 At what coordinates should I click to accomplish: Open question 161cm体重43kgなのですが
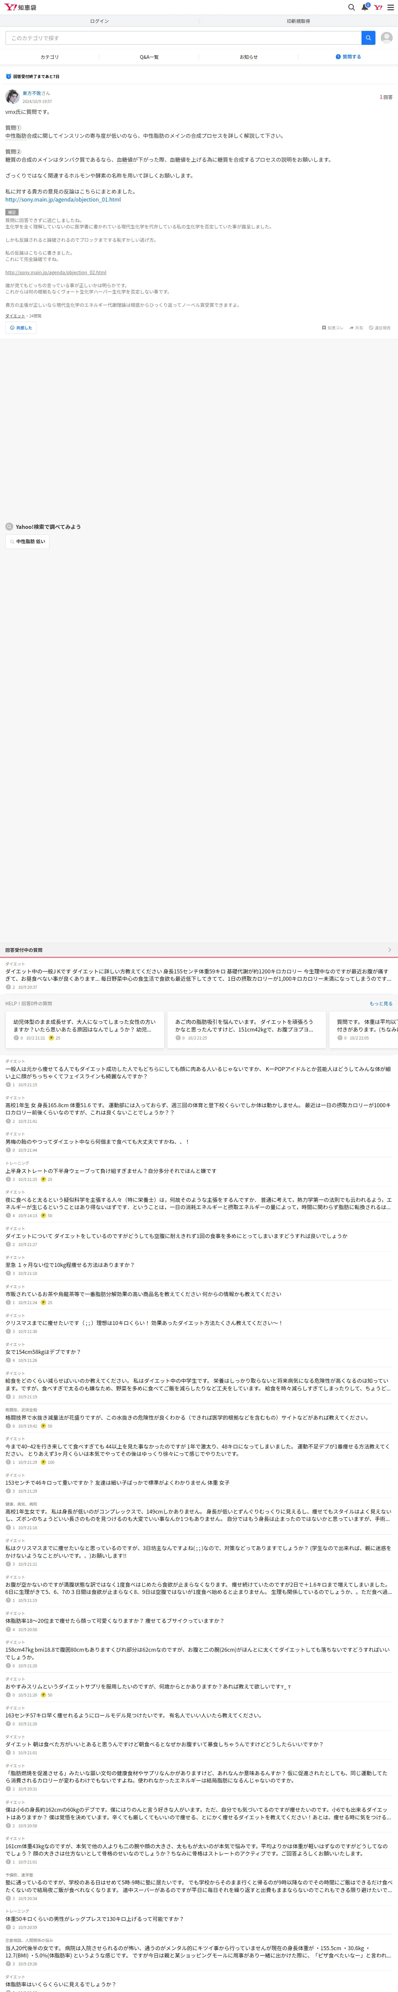(199, 1849)
